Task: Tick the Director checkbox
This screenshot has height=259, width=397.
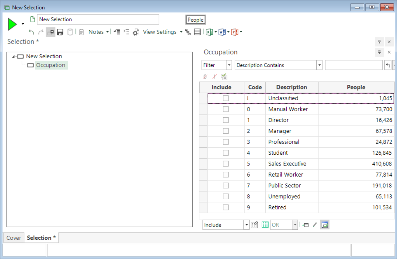Action: 226,120
